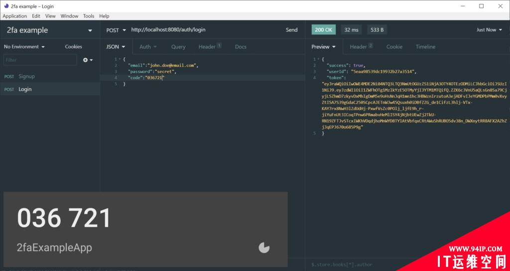This screenshot has height=271, width=510.
Task: Open the Edit menu
Action: click(x=36, y=16)
